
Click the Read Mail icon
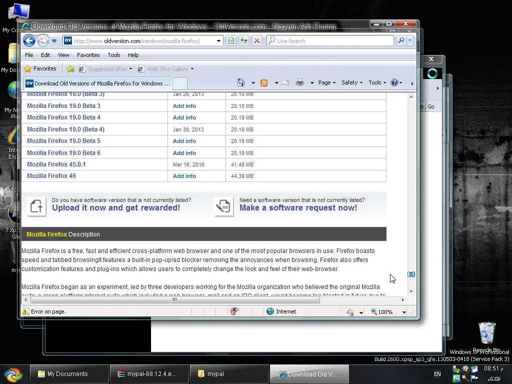click(x=285, y=82)
